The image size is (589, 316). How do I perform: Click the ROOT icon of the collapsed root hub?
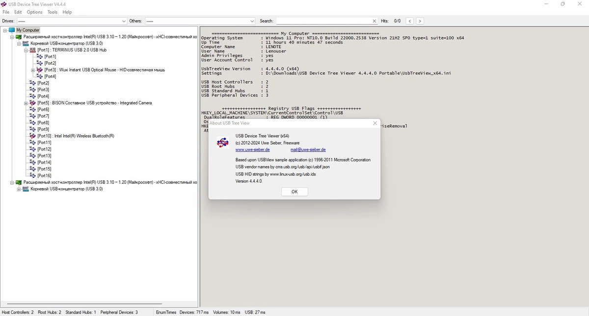tap(26, 189)
